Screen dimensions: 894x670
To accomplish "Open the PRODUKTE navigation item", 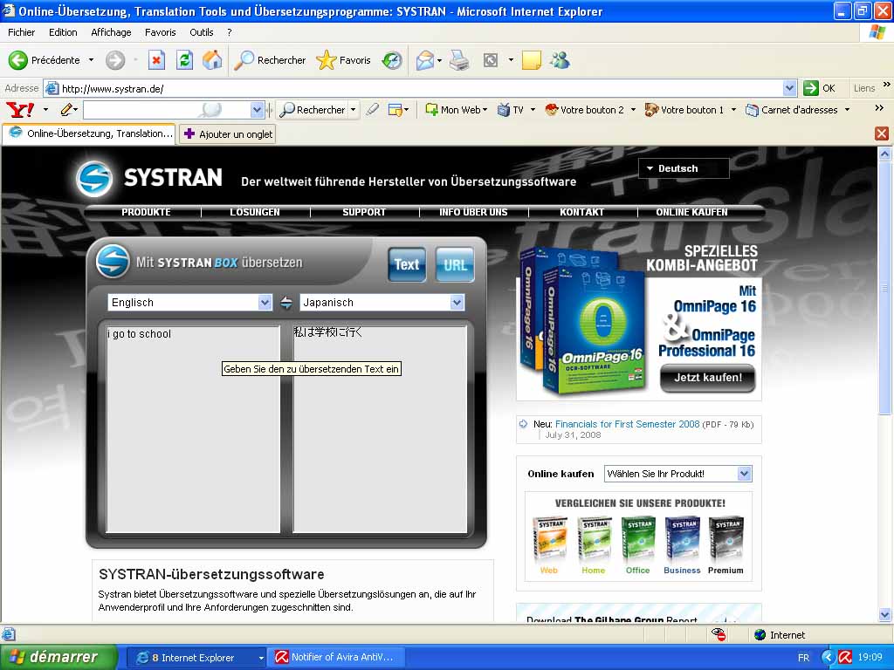I will click(x=146, y=212).
